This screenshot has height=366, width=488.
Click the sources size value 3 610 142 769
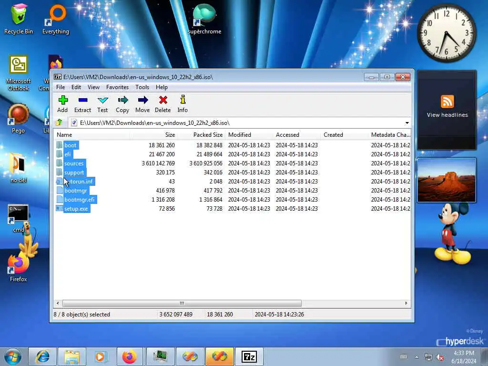tap(158, 163)
